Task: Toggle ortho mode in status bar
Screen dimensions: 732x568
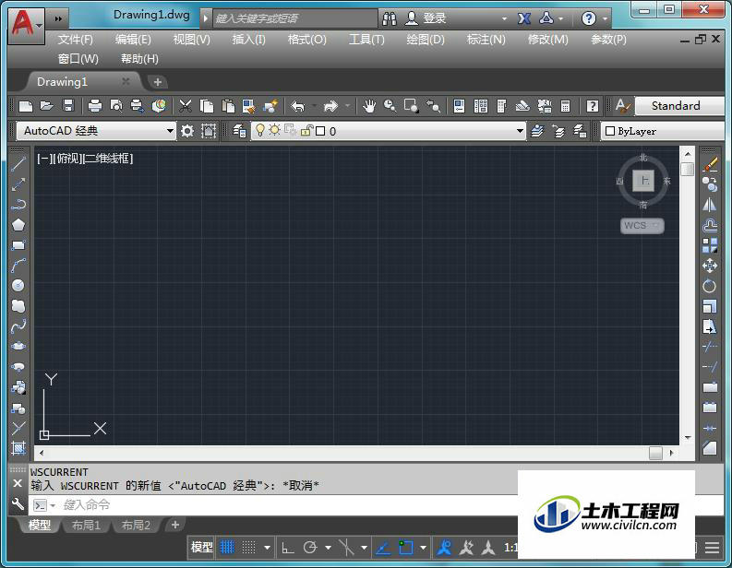Action: tap(288, 548)
